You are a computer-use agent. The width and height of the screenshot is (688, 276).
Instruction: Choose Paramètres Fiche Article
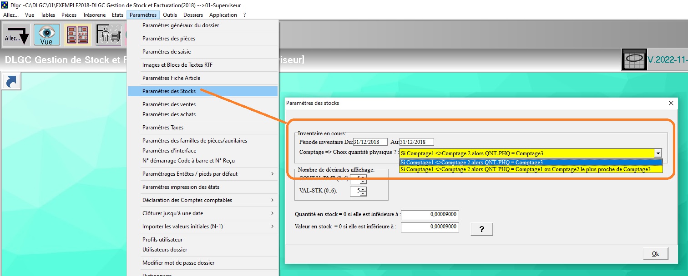point(202,78)
